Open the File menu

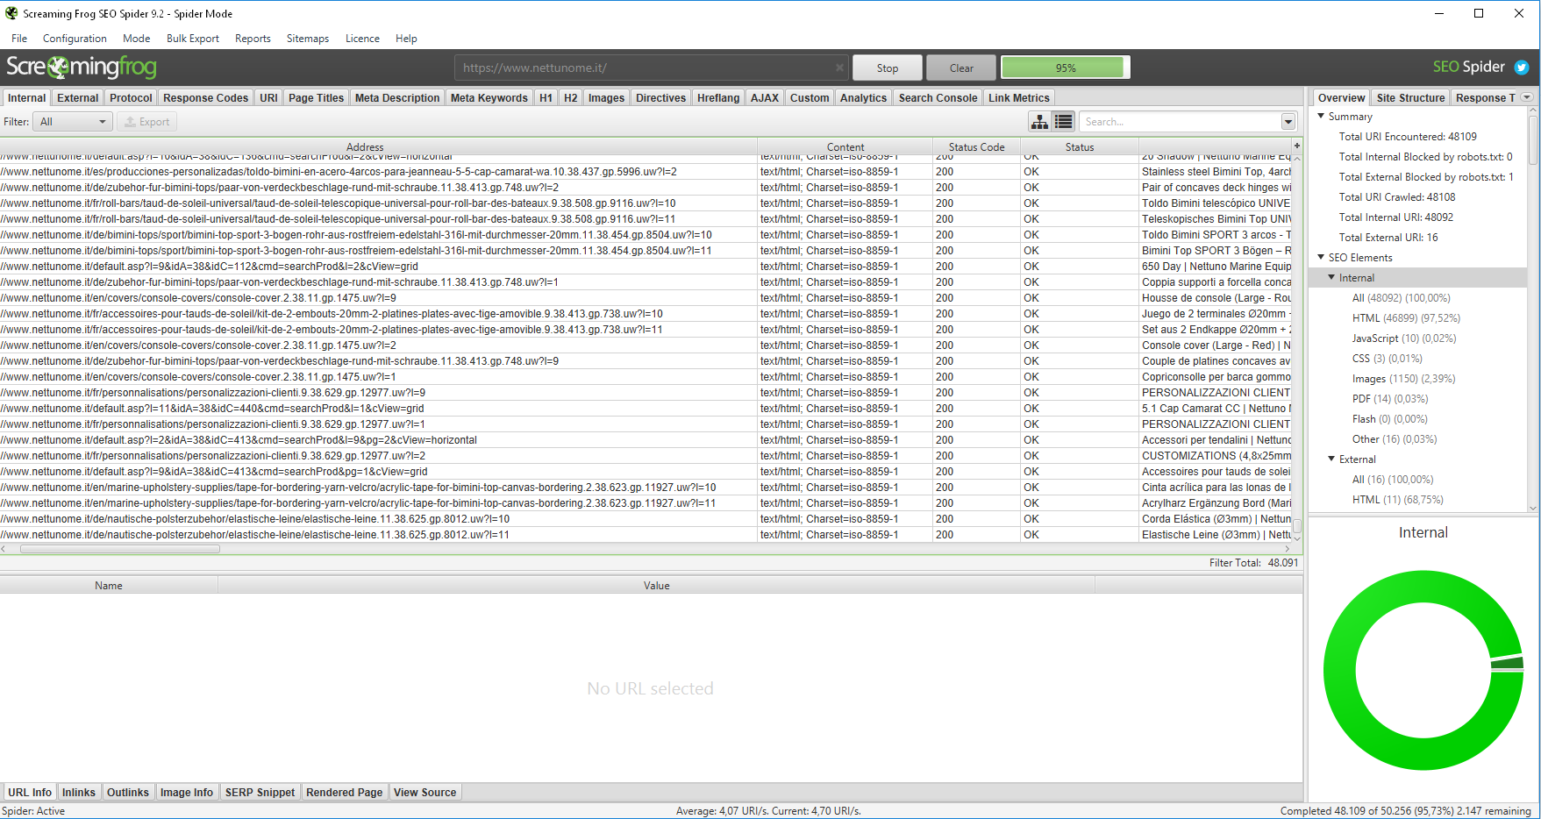(x=19, y=39)
